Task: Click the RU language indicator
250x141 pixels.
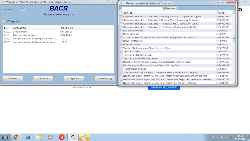Action: (212, 137)
